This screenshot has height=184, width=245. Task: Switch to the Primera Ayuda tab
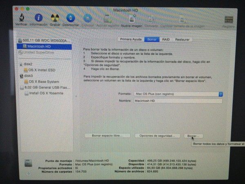[x=131, y=39]
